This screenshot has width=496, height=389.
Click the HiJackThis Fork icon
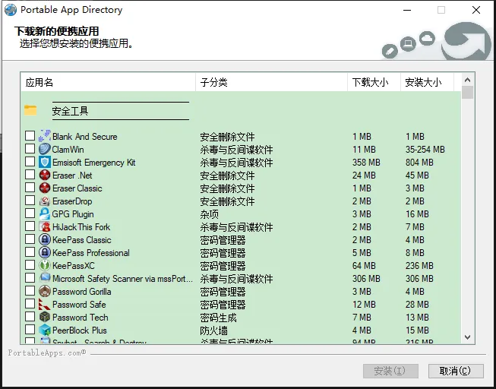point(45,226)
